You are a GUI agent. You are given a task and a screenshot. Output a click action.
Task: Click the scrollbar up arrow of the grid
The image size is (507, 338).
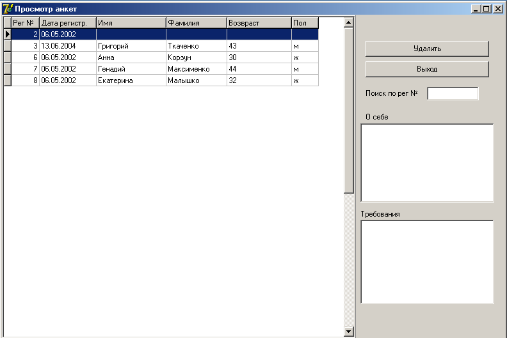click(349, 22)
